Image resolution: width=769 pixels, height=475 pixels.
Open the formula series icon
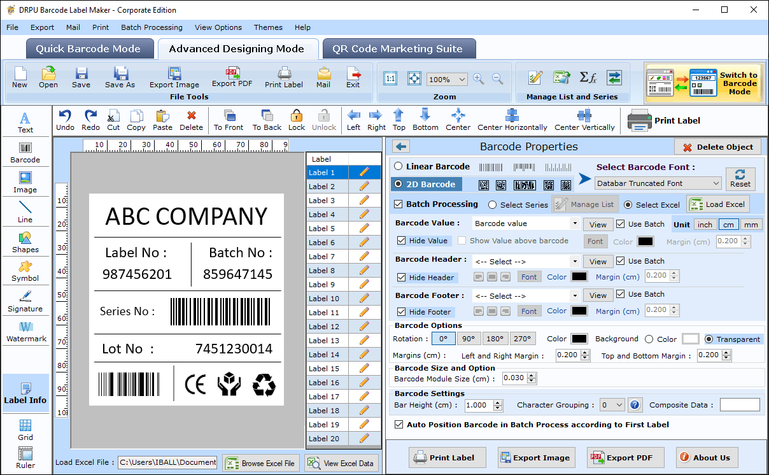[x=588, y=78]
